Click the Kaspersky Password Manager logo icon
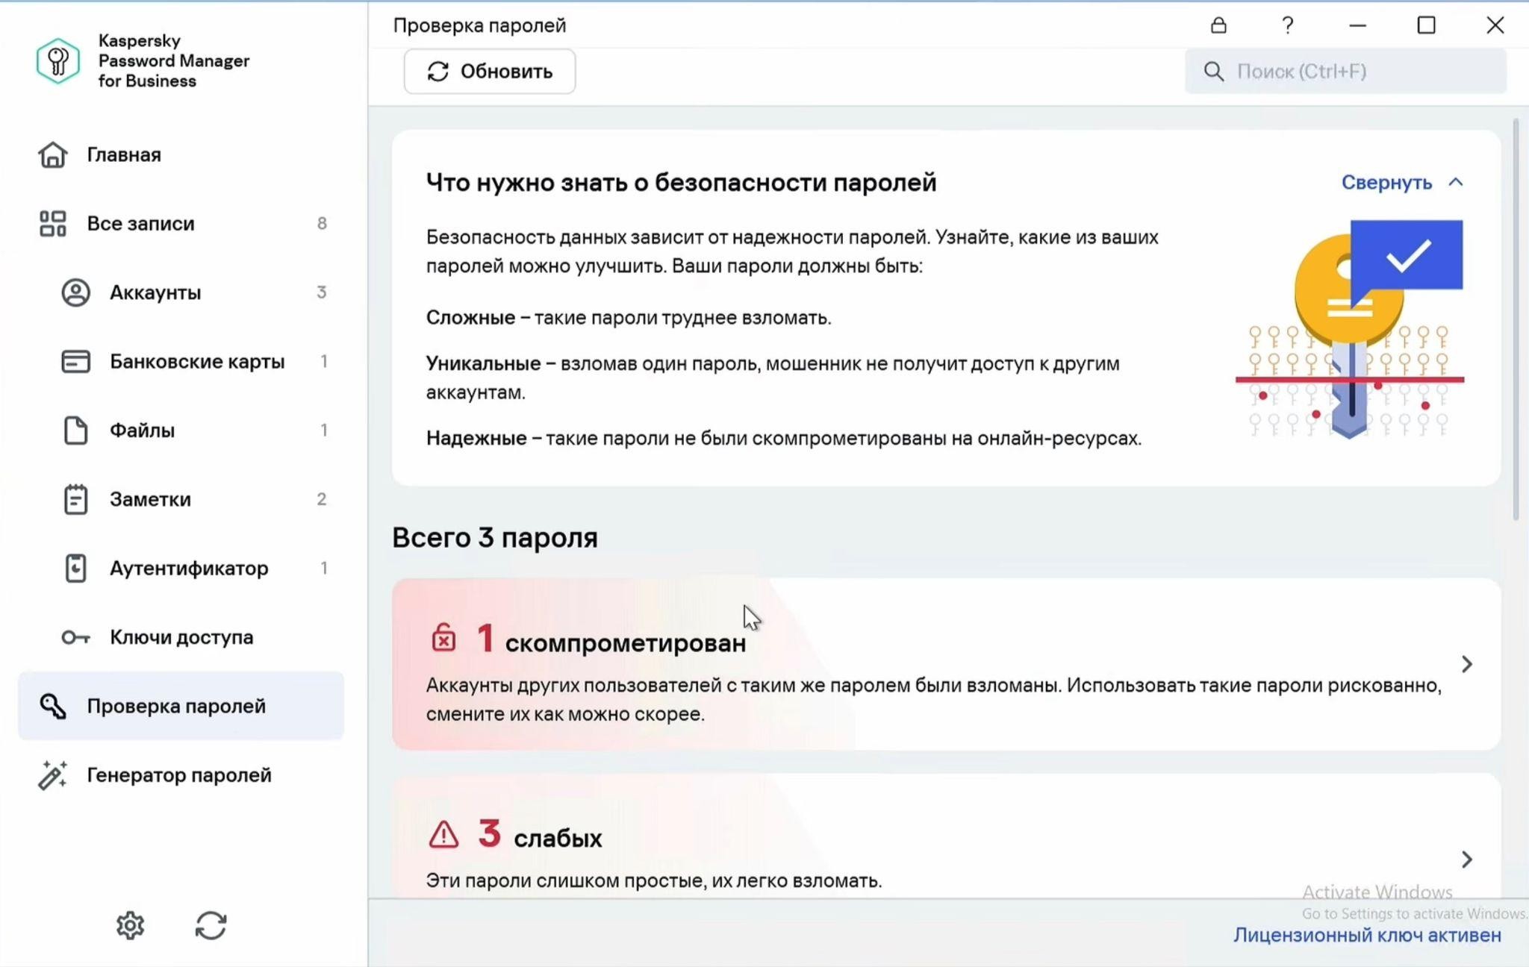Viewport: 1529px width, 967px height. click(57, 60)
